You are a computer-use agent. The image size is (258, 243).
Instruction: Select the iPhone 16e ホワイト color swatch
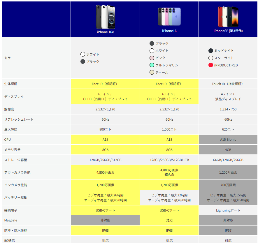tap(83, 54)
